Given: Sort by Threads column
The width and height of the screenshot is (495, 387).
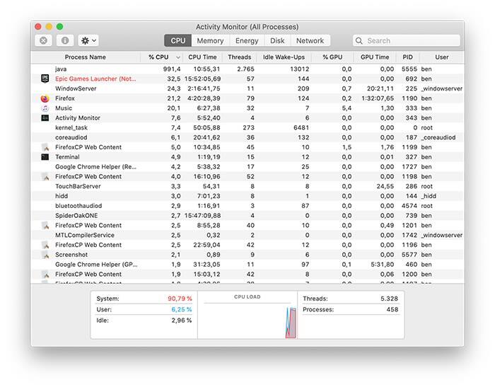Looking at the screenshot, I should (239, 57).
